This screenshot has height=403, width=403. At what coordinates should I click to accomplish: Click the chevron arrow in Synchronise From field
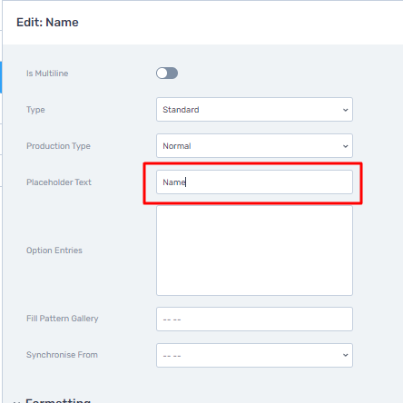345,355
